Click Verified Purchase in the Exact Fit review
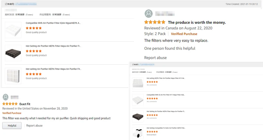This screenshot has width=263, height=140. pyautogui.click(x=12, y=113)
